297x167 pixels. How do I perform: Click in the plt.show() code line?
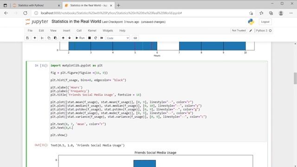point(59,135)
